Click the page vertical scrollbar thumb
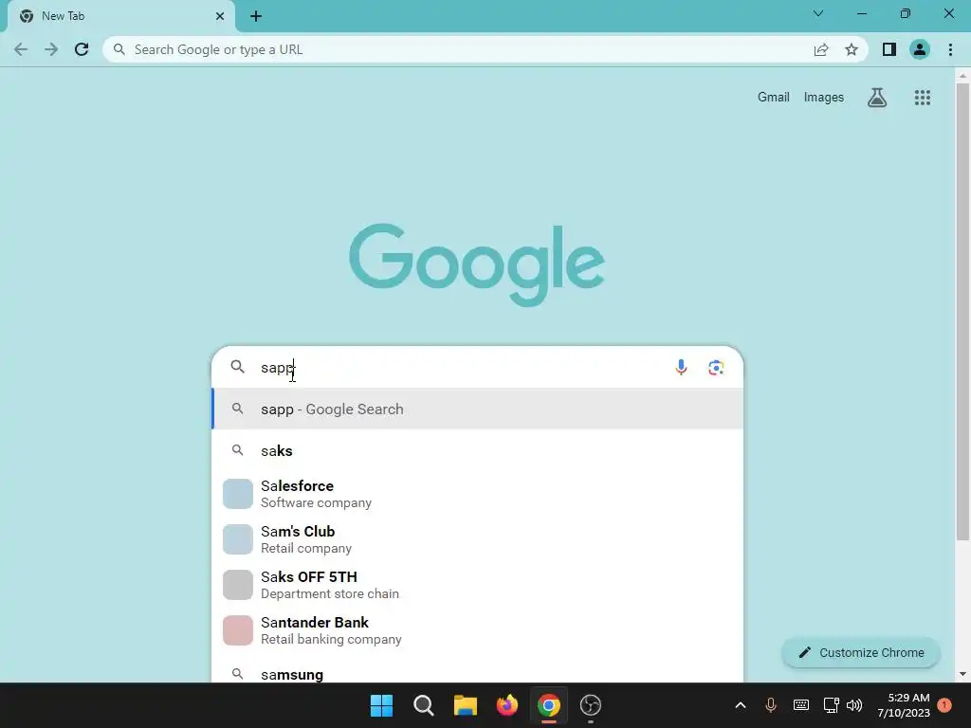Screen dimensions: 971x728 962,311
